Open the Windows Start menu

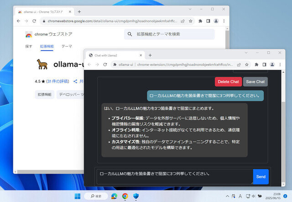78,196
